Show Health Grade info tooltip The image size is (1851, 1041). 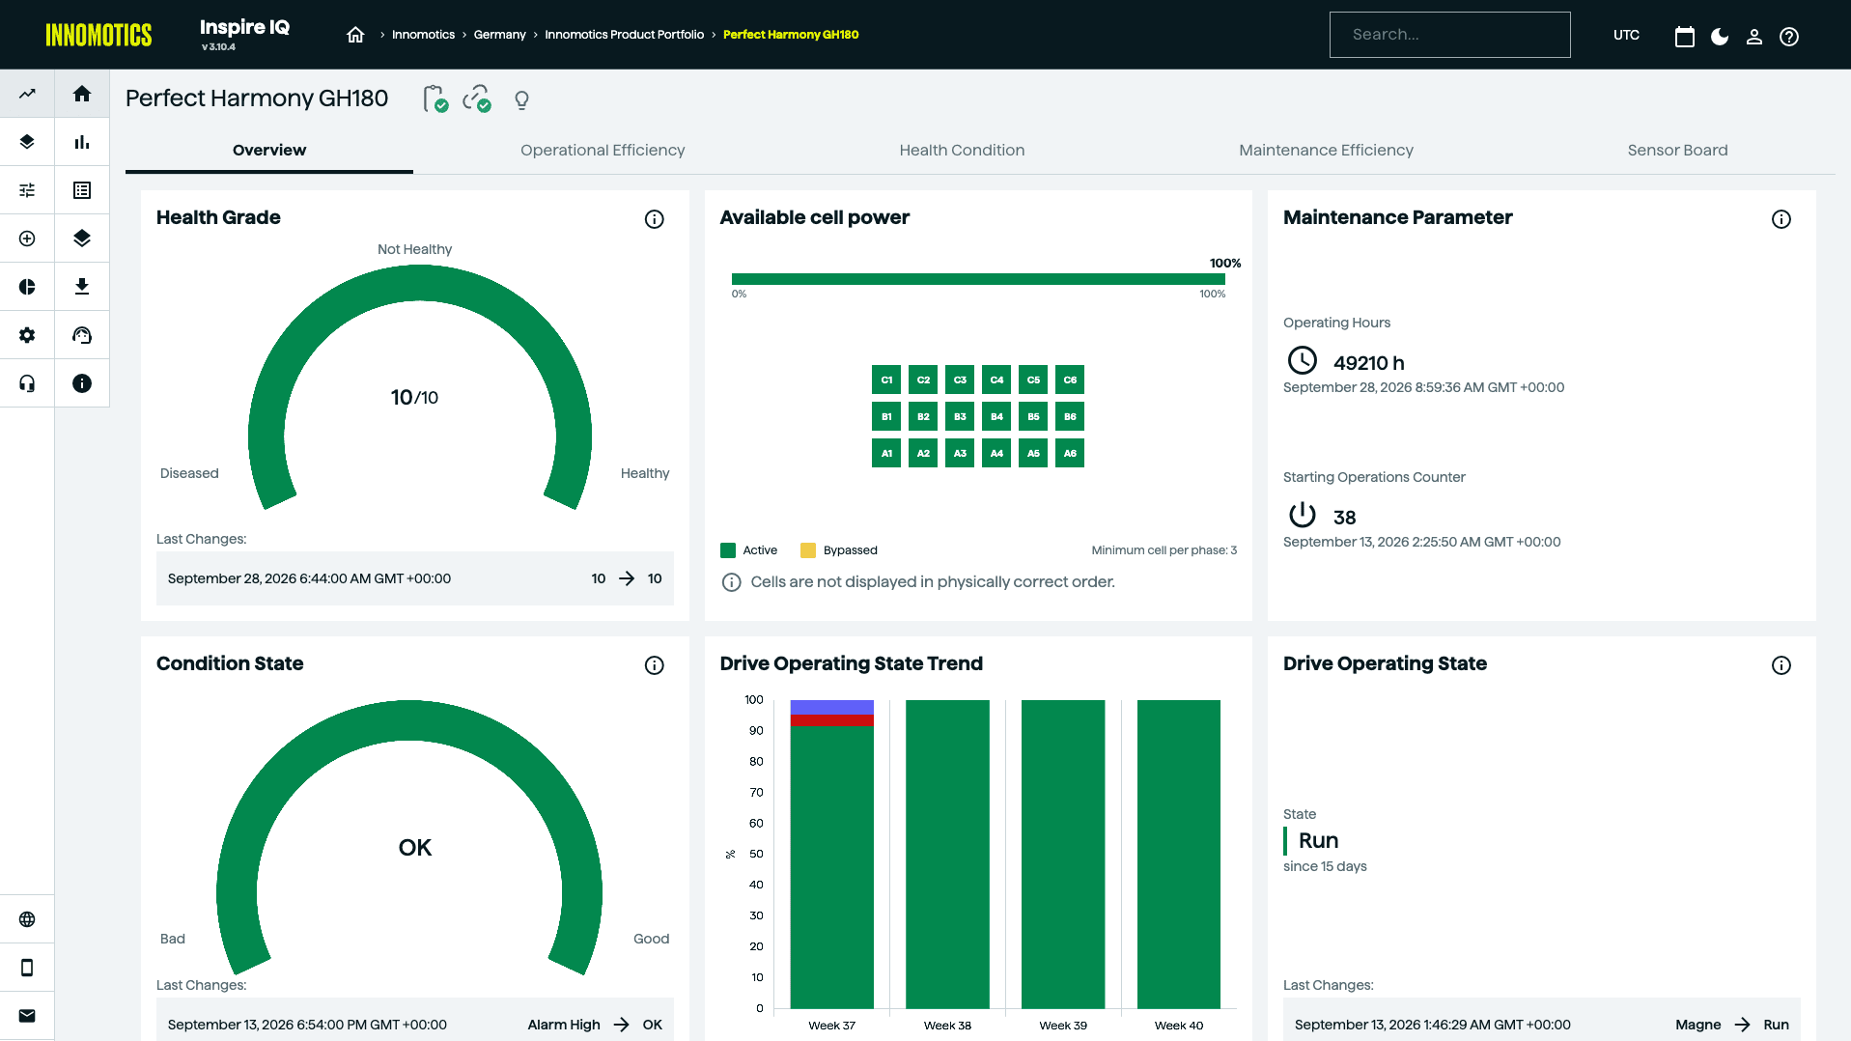point(654,219)
